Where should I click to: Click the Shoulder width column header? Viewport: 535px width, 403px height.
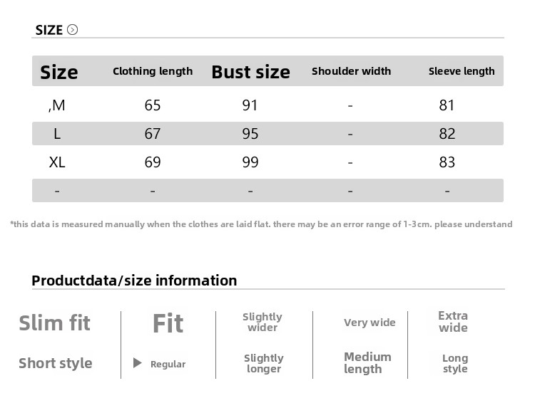tap(351, 71)
